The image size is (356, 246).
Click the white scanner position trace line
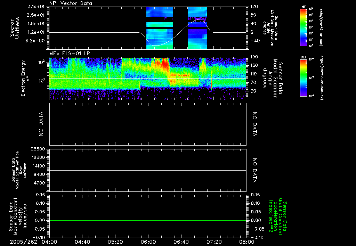coord(148,171)
